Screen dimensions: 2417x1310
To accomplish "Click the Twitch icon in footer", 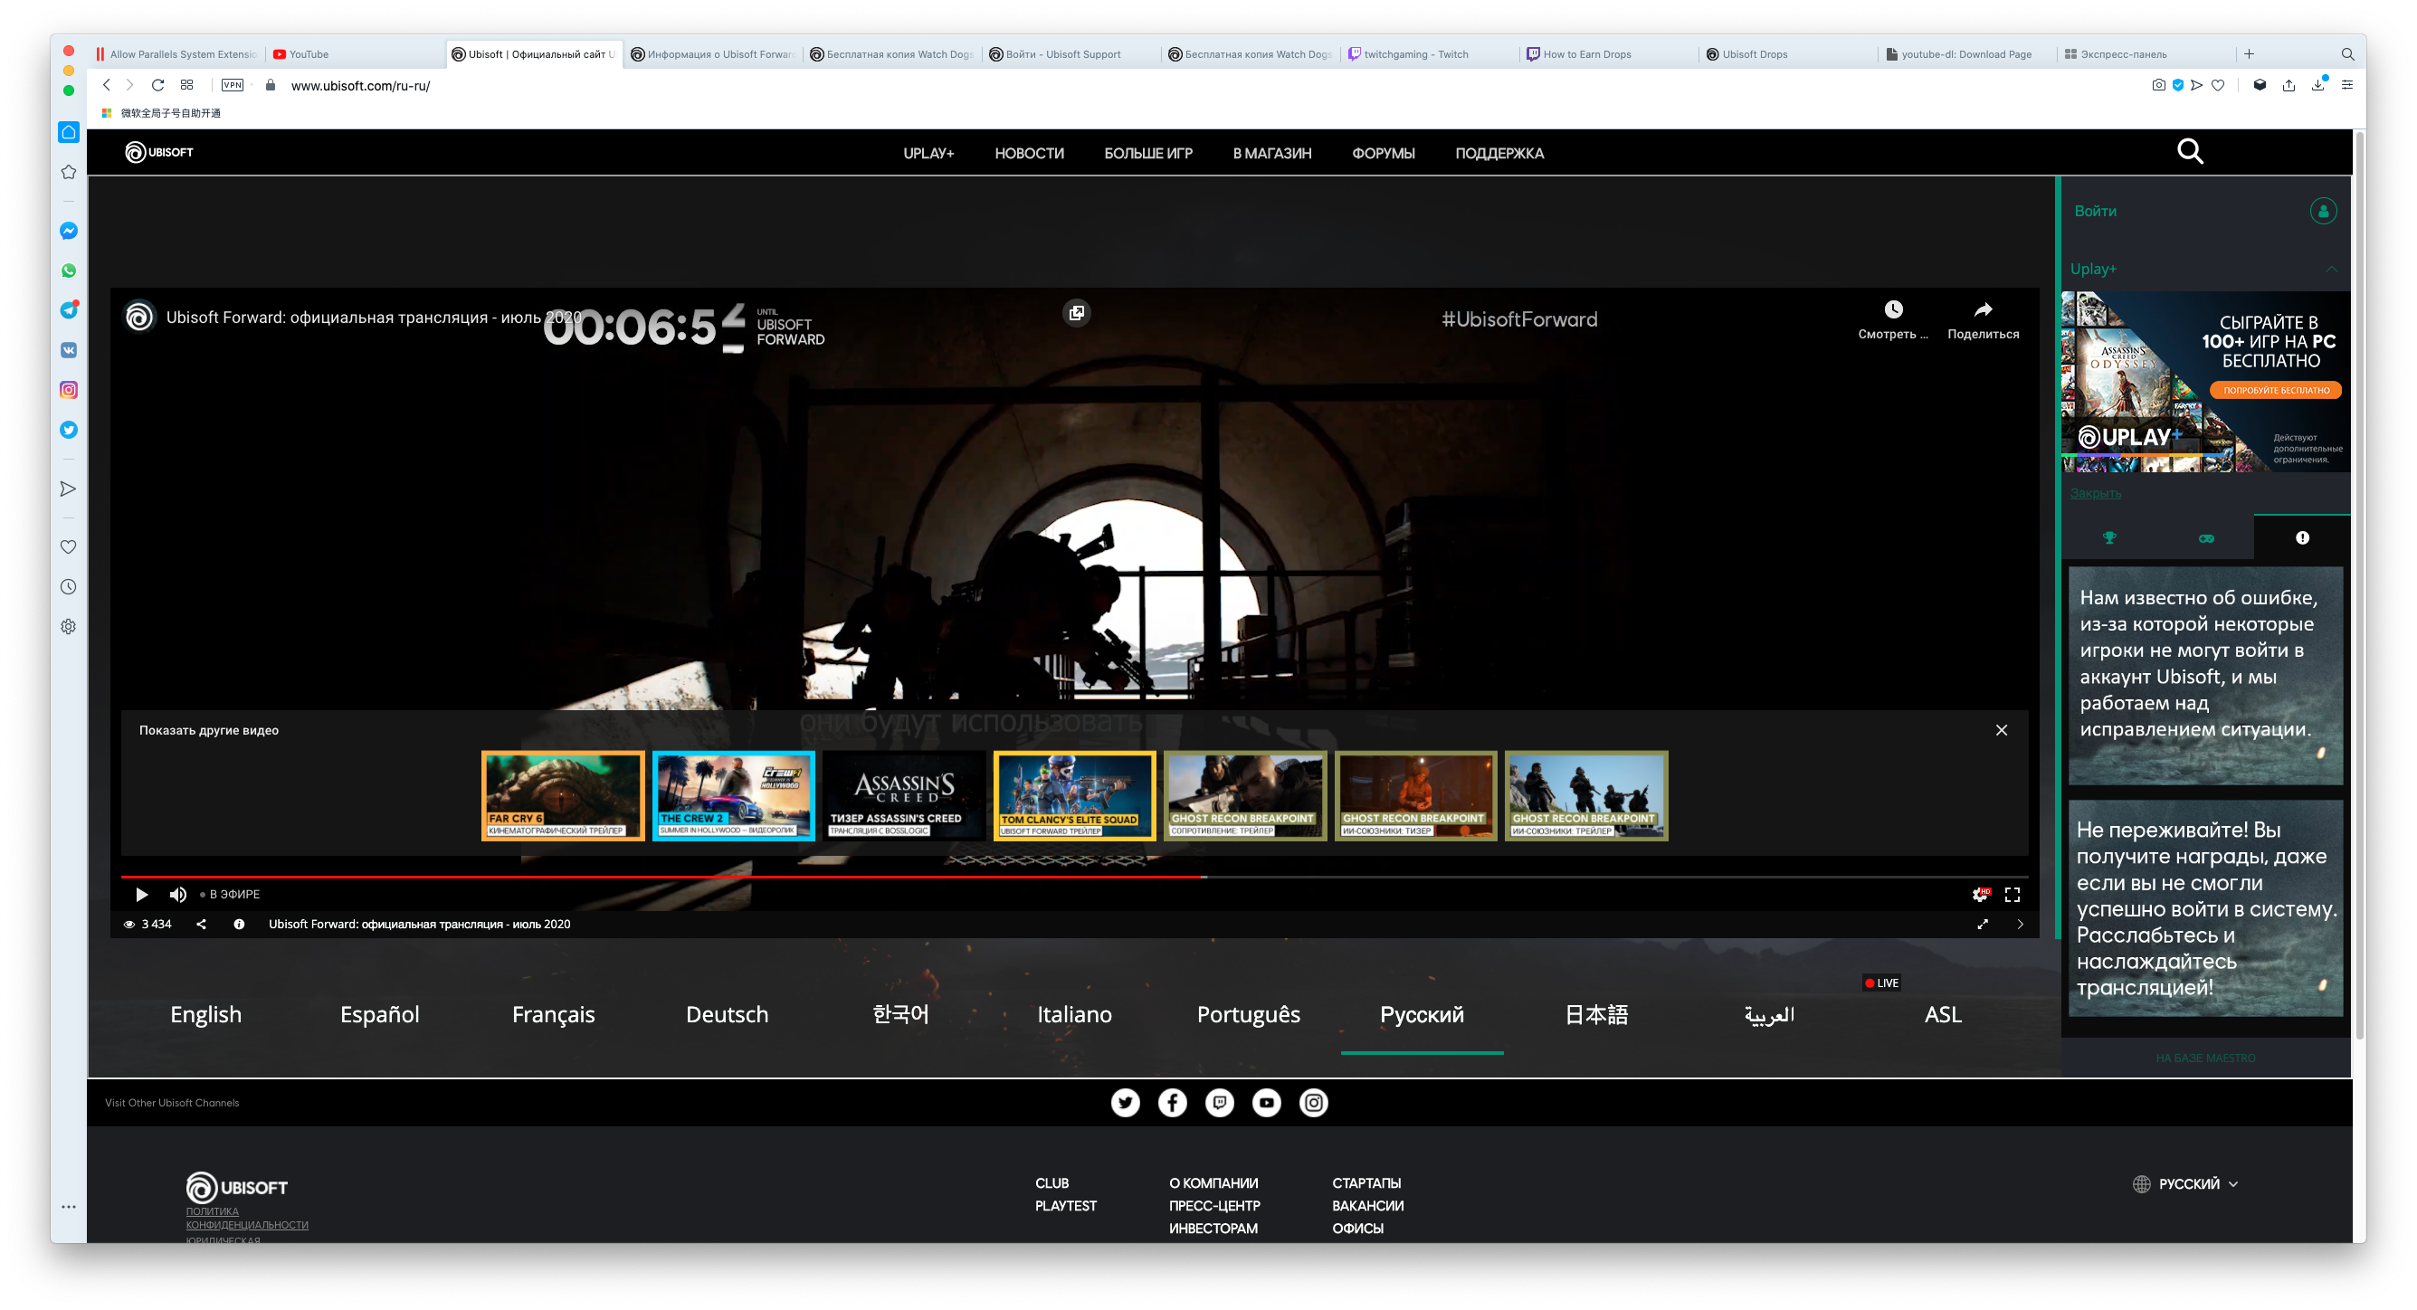I will click(1219, 1103).
